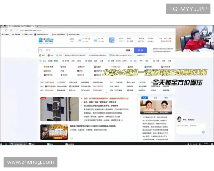Click the first cloudy weather icon
The width and height of the screenshot is (214, 171).
[80, 40]
